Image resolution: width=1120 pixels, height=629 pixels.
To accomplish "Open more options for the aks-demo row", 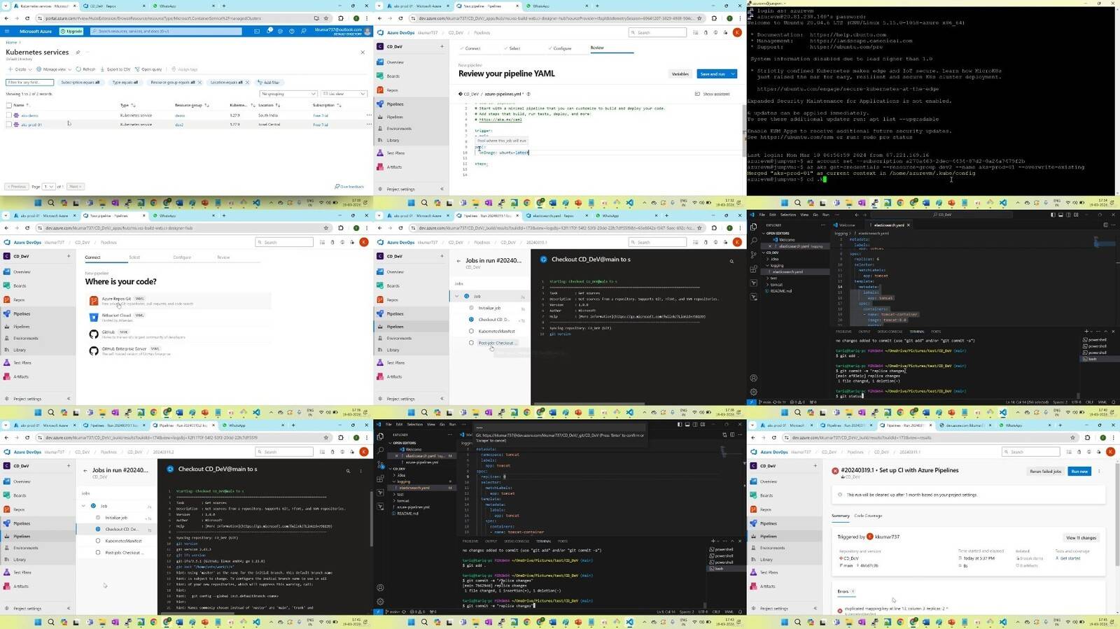I will [x=369, y=115].
